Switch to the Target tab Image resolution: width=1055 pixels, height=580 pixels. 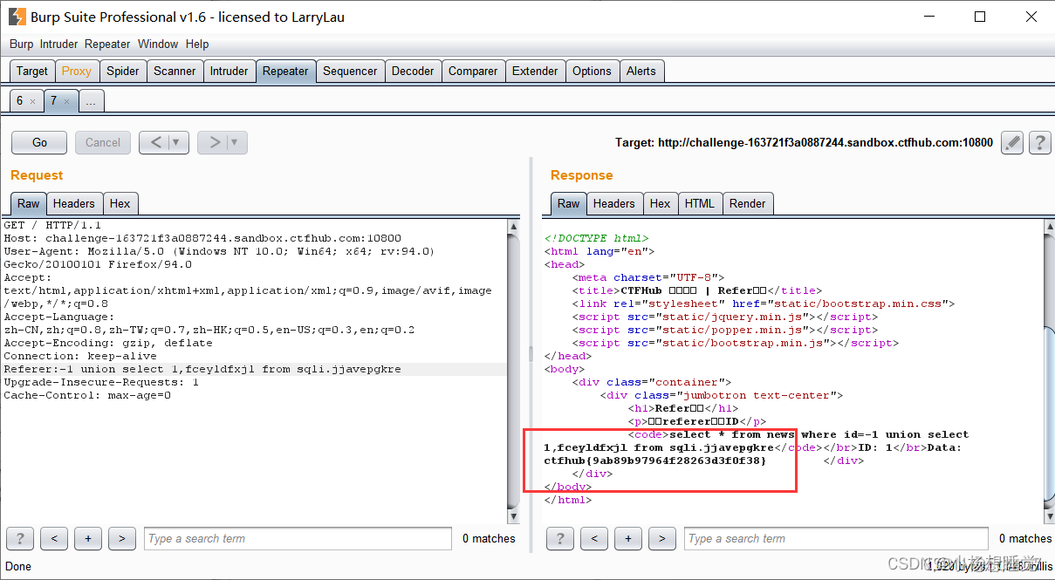[x=32, y=72]
